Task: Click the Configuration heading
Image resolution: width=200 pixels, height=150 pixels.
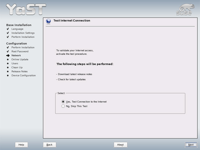Action: pyautogui.click(x=17, y=43)
